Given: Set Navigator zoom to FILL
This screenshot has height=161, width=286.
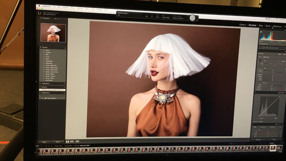Looking at the screenshot, I should (59, 19).
